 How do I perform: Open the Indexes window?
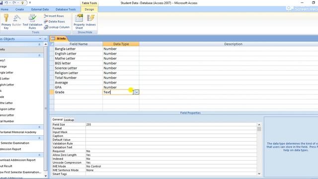[x=90, y=20]
